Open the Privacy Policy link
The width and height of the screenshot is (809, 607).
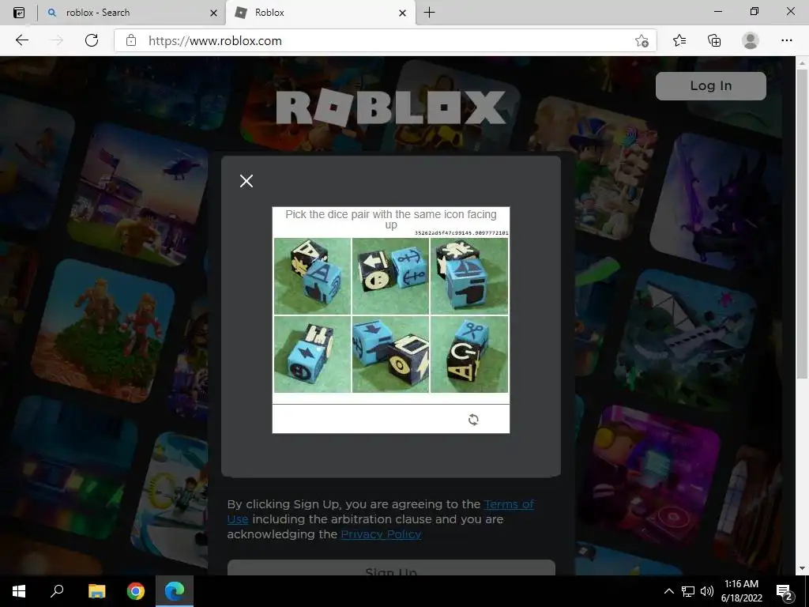pos(381,534)
